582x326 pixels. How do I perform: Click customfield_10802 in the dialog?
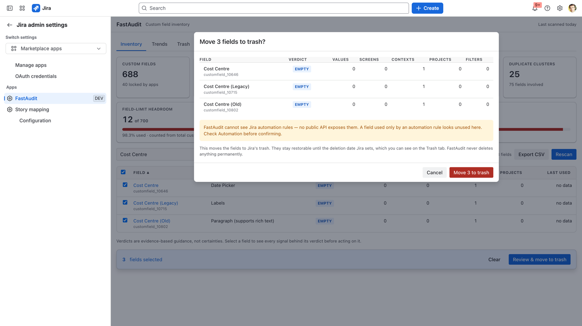pos(221,110)
